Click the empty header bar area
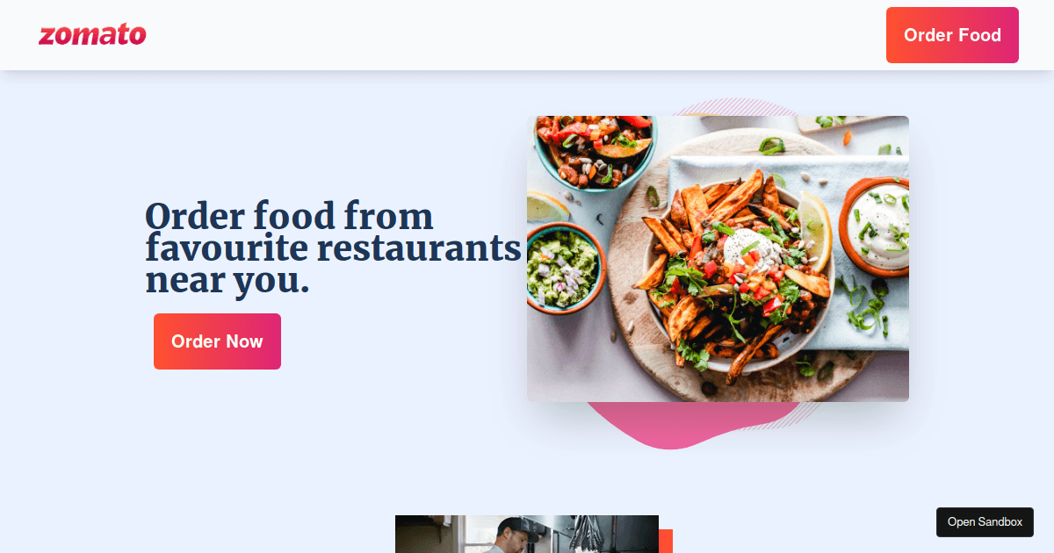Viewport: 1054px width, 553px height. click(x=516, y=35)
